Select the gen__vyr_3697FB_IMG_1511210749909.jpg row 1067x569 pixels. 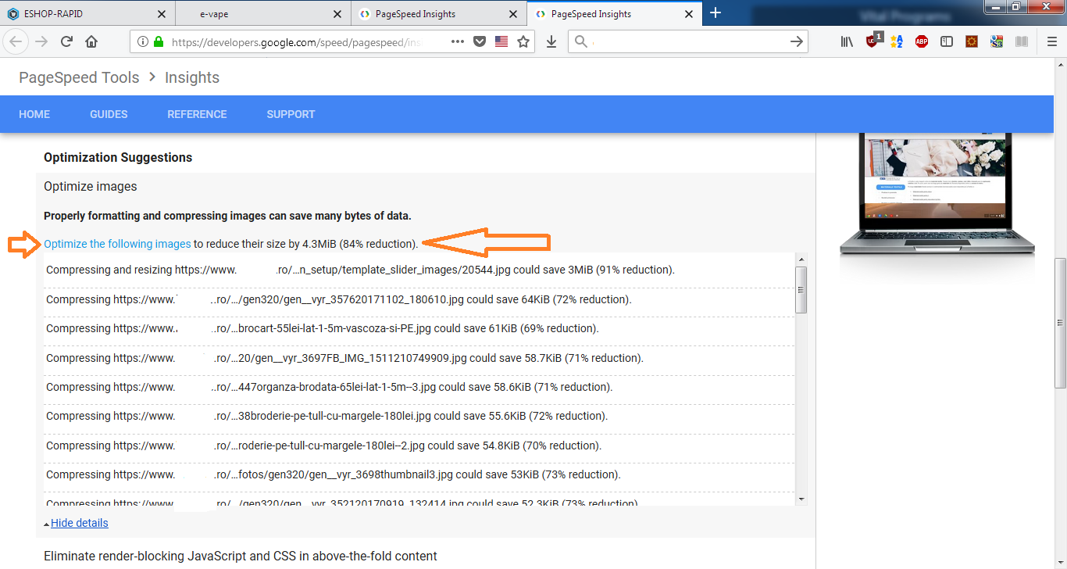coord(419,358)
